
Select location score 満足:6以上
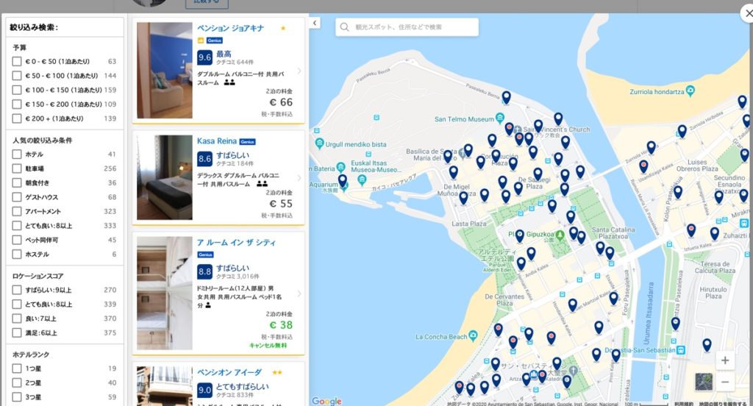17,332
